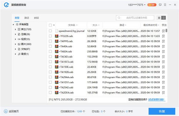Preview speedmem2.hg-journal file
The image size is (179, 116).
tap(163, 31)
